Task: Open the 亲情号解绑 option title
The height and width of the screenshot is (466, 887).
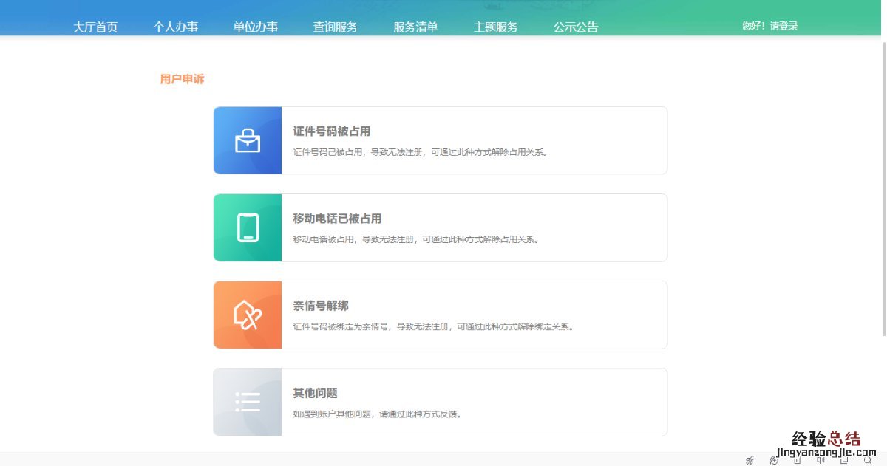Action: pyautogui.click(x=321, y=306)
